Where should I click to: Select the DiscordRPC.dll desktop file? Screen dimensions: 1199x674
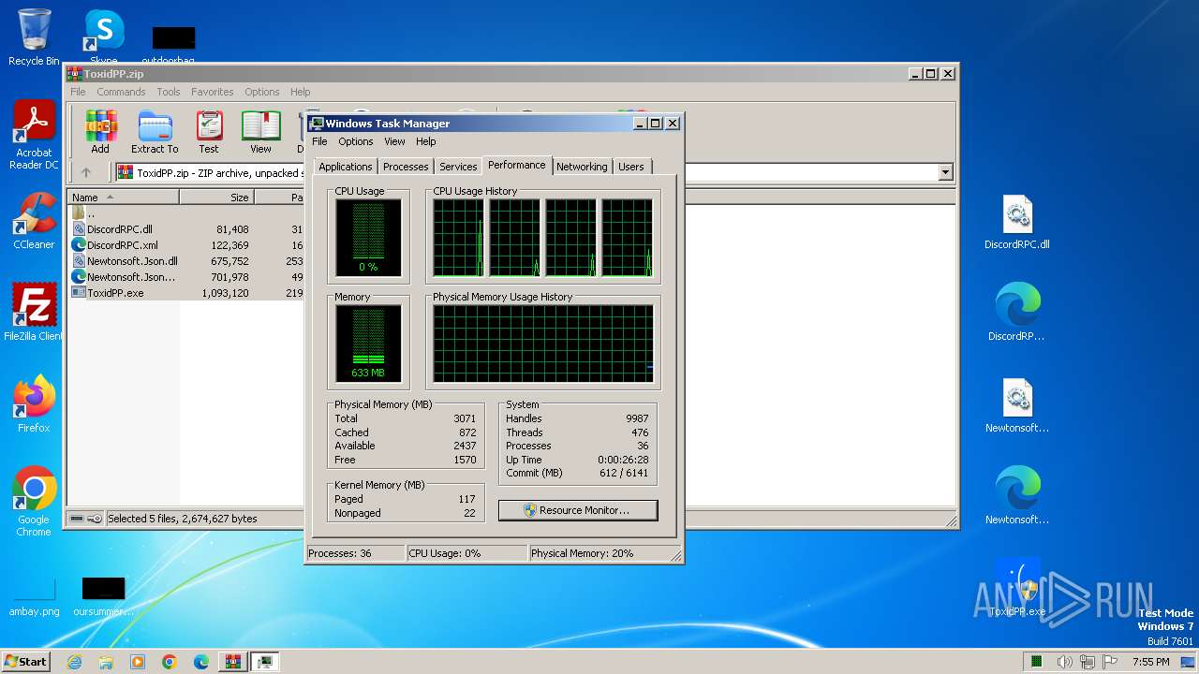1017,223
